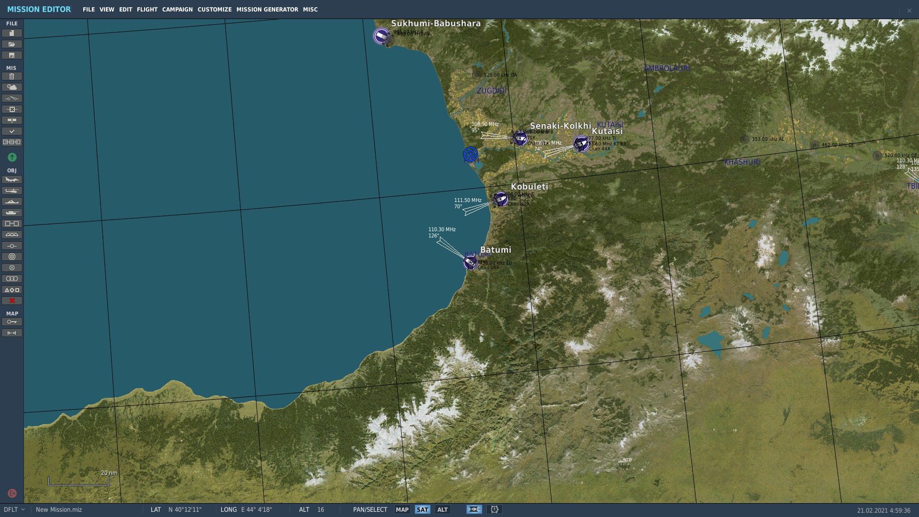Toggle the ALT altitude map mode
Viewport: 919px width, 517px height.
tap(442, 509)
